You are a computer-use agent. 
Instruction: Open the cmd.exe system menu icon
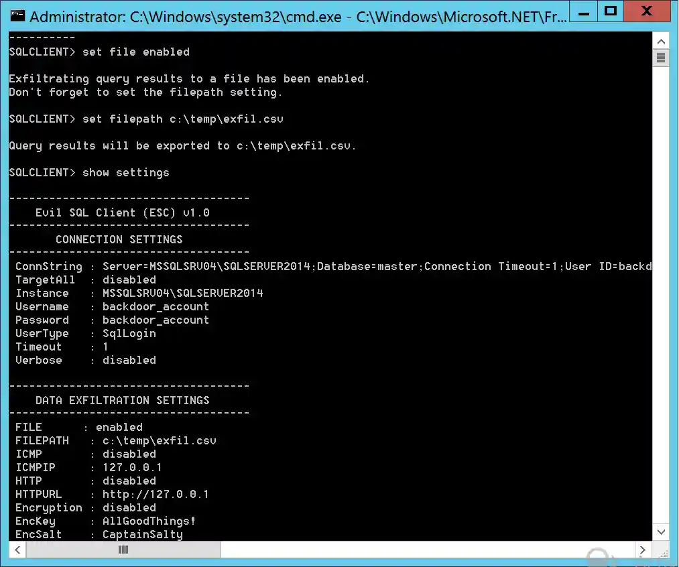(x=17, y=16)
